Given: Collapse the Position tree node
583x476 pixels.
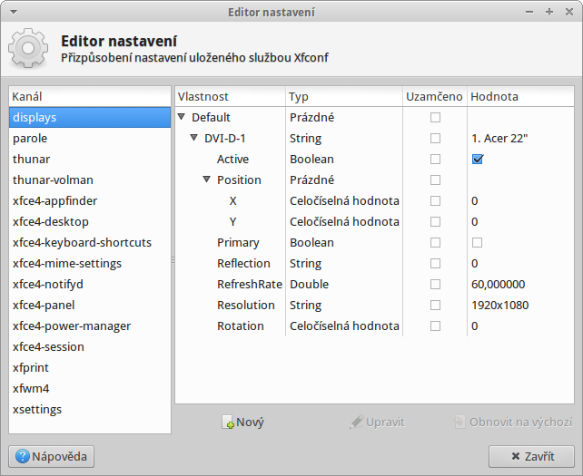Looking at the screenshot, I should click(207, 180).
